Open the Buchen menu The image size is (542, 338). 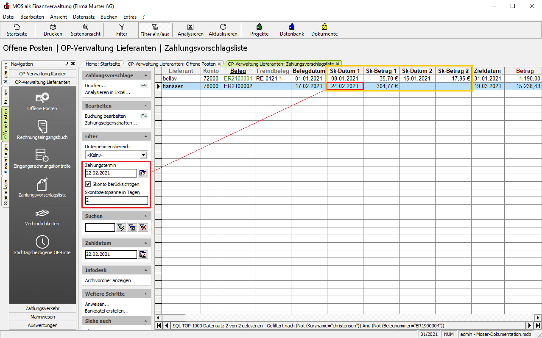[x=109, y=17]
